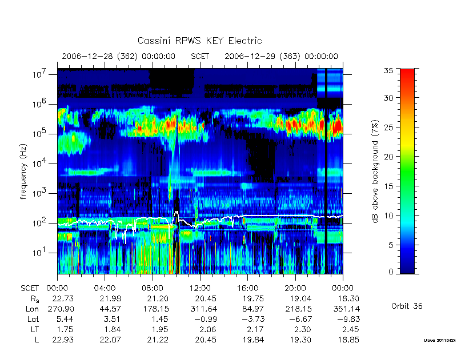Click the Rs value '18.30'

[348, 298]
